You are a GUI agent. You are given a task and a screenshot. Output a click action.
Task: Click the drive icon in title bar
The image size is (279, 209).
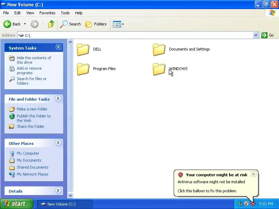(x=3, y=4)
